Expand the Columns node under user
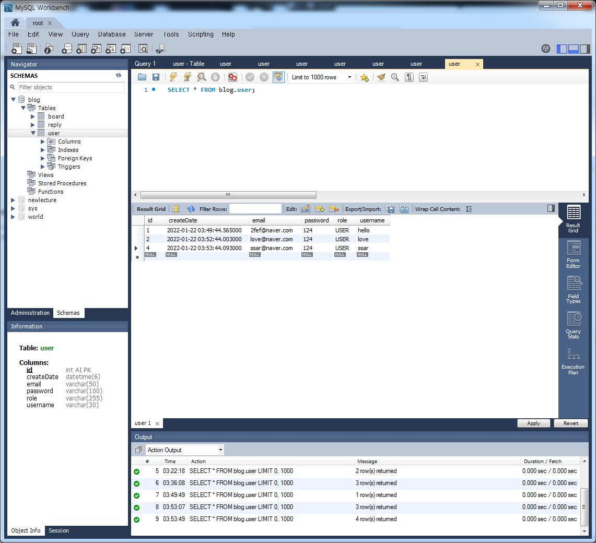The image size is (596, 543). (x=43, y=141)
